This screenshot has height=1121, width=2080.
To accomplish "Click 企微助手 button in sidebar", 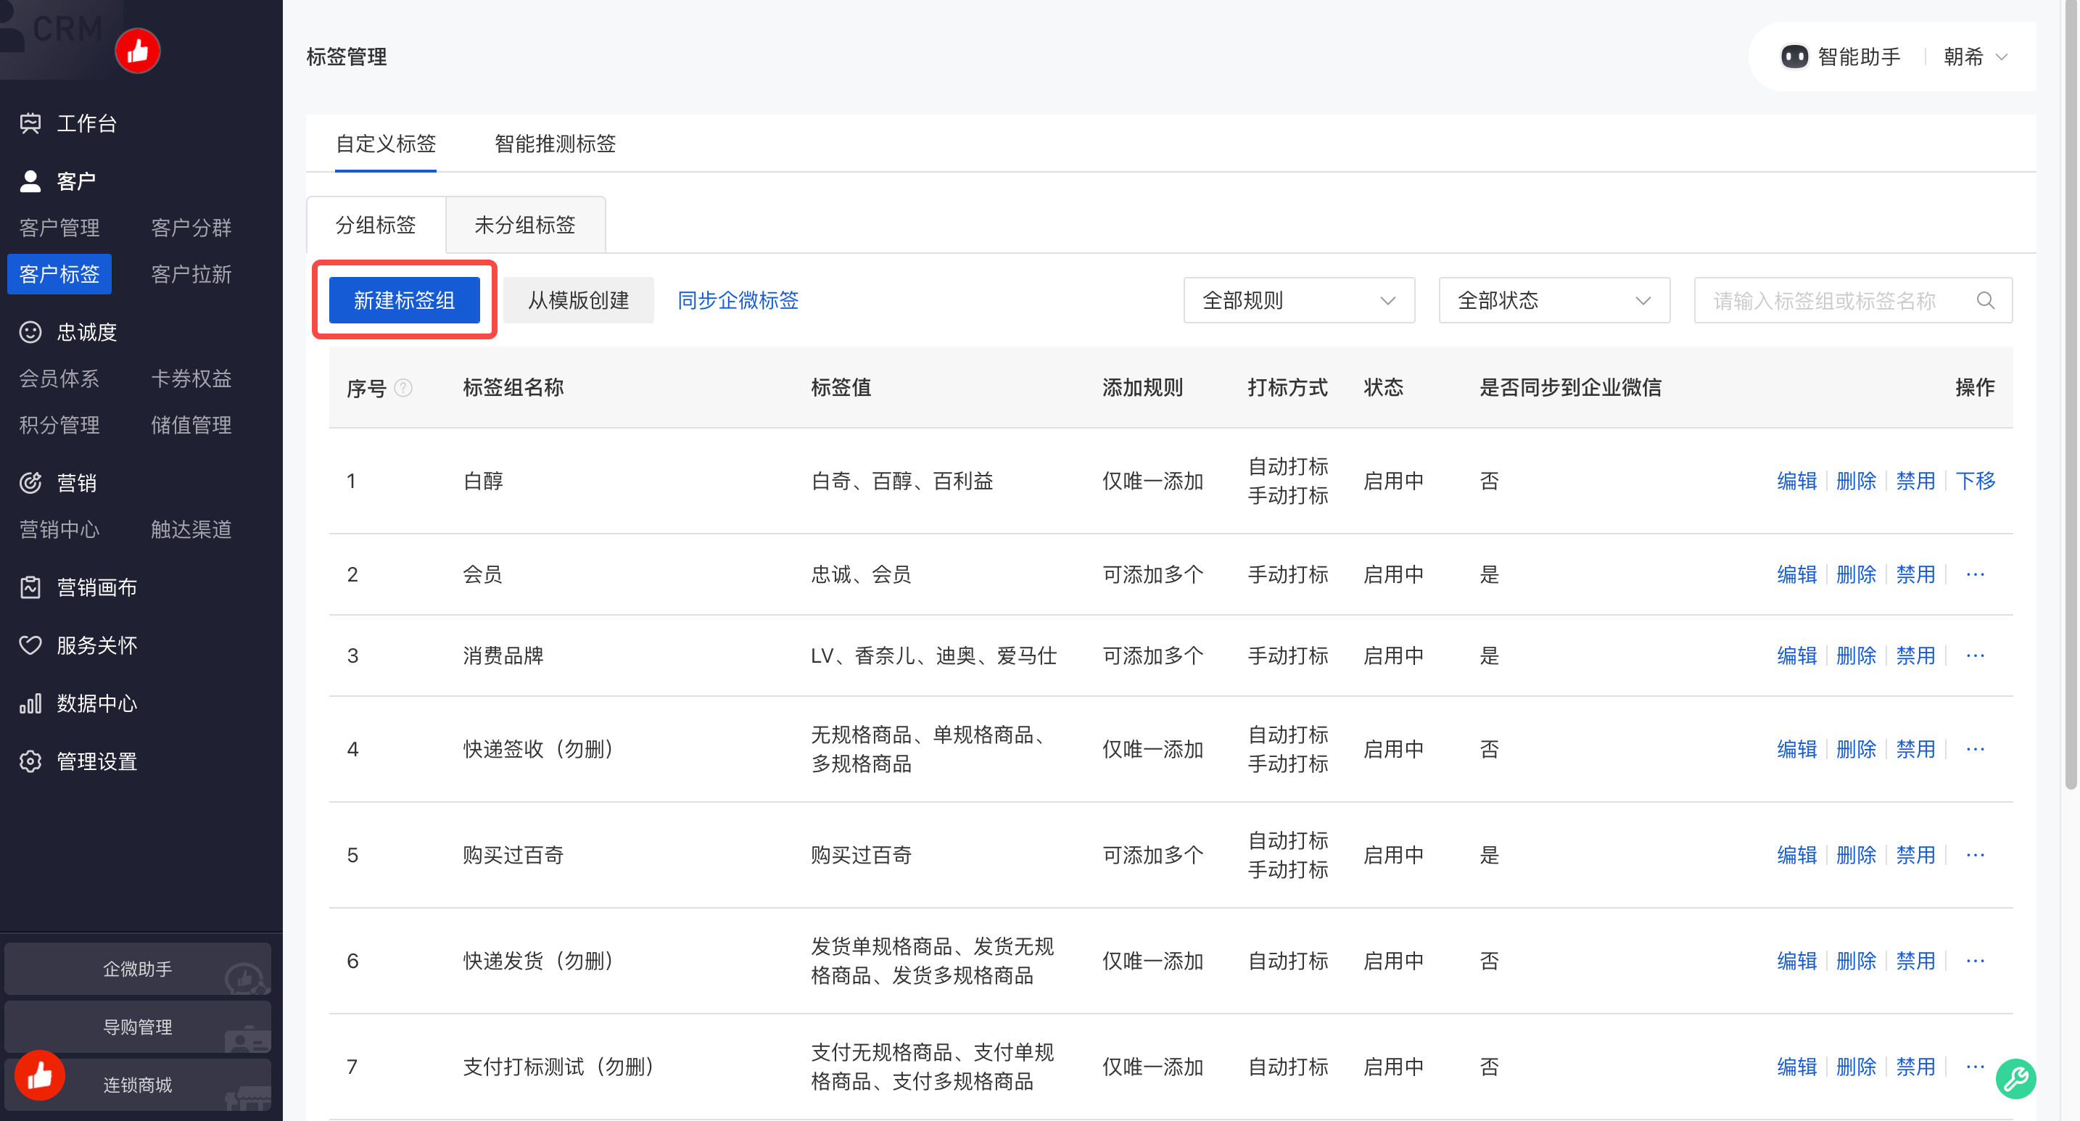I will pyautogui.click(x=137, y=969).
